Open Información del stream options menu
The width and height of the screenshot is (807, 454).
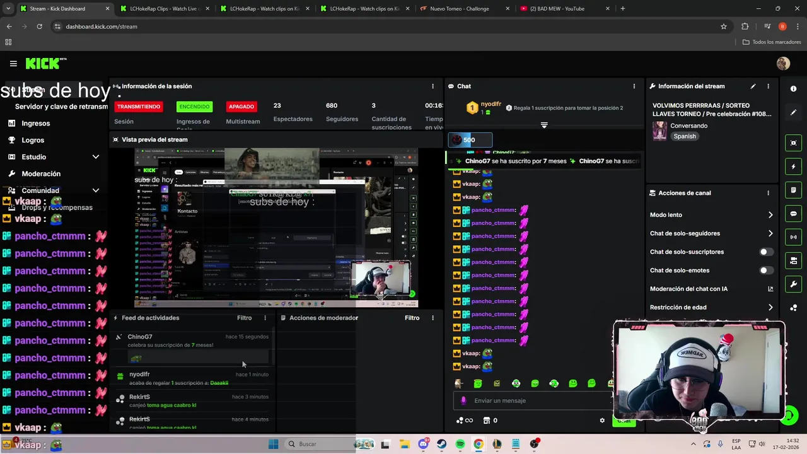pyautogui.click(x=768, y=86)
